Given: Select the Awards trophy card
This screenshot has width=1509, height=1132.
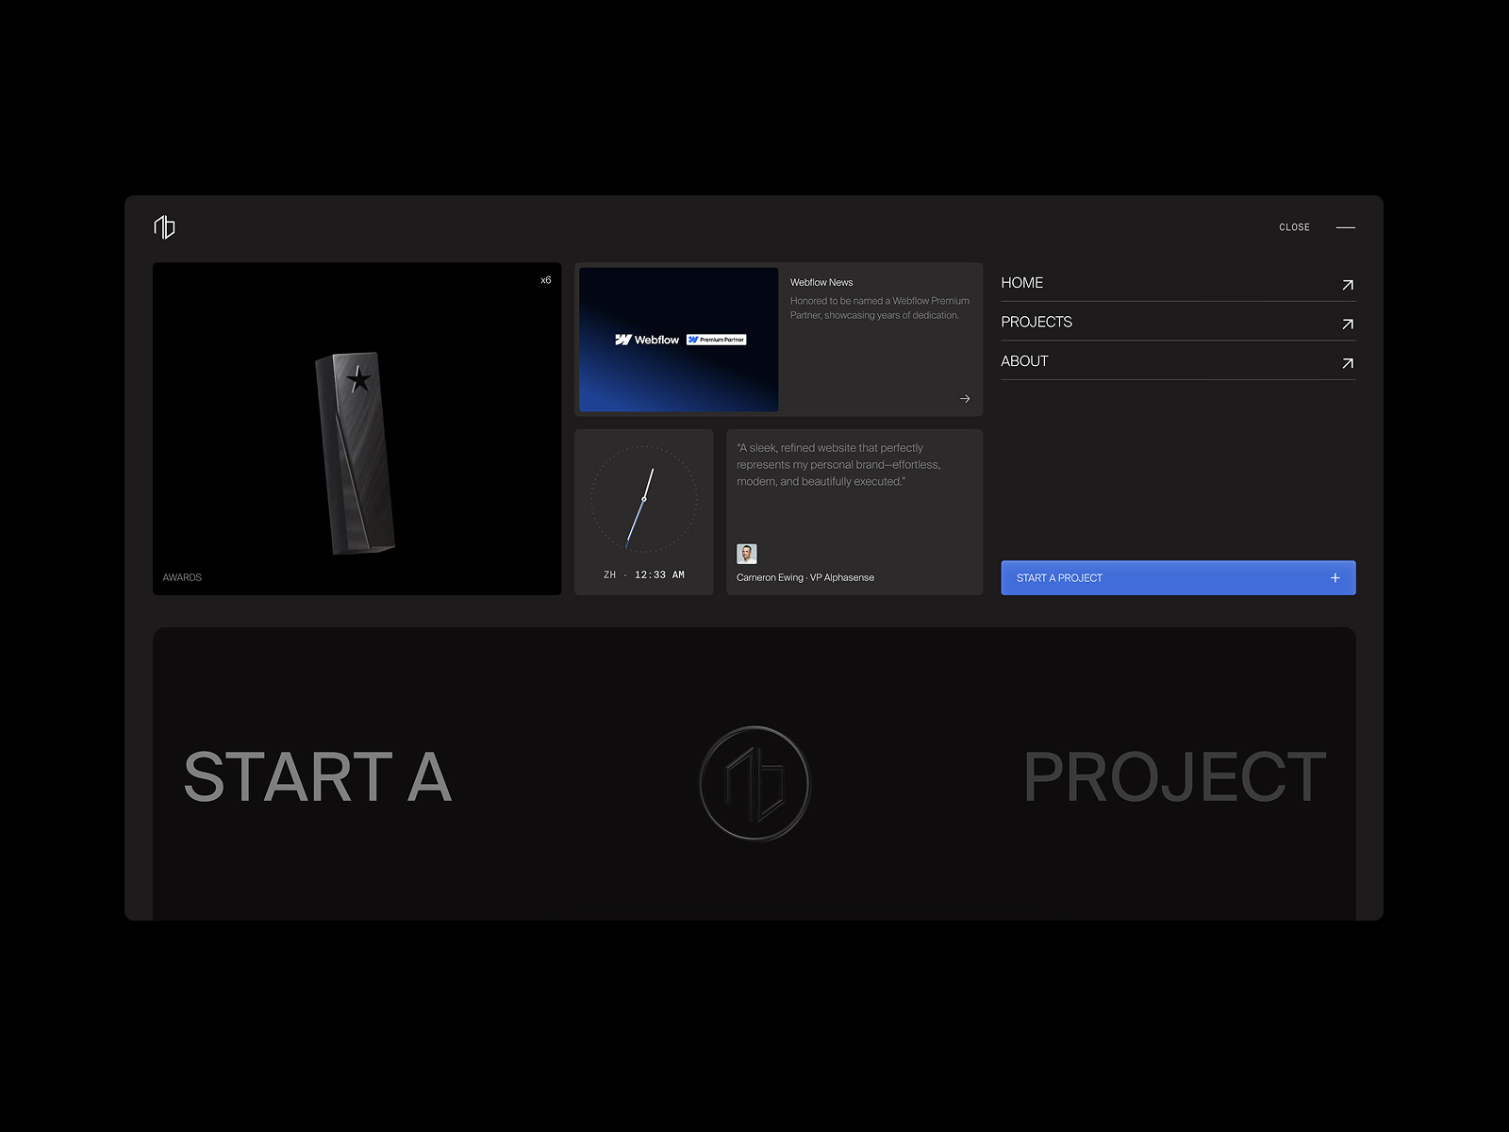Looking at the screenshot, I should click(357, 429).
